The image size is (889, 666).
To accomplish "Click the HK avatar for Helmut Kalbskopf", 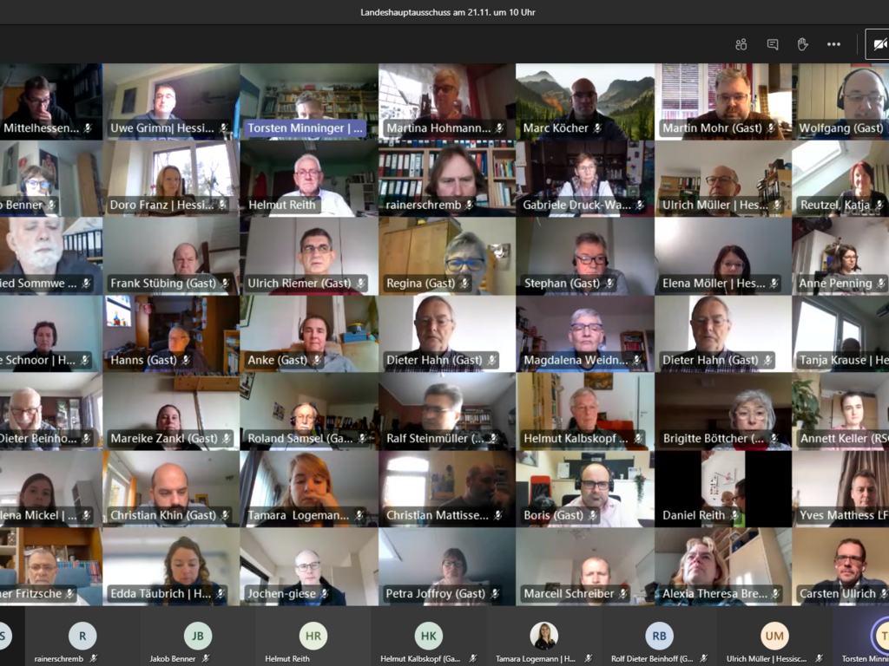I will coord(428,636).
